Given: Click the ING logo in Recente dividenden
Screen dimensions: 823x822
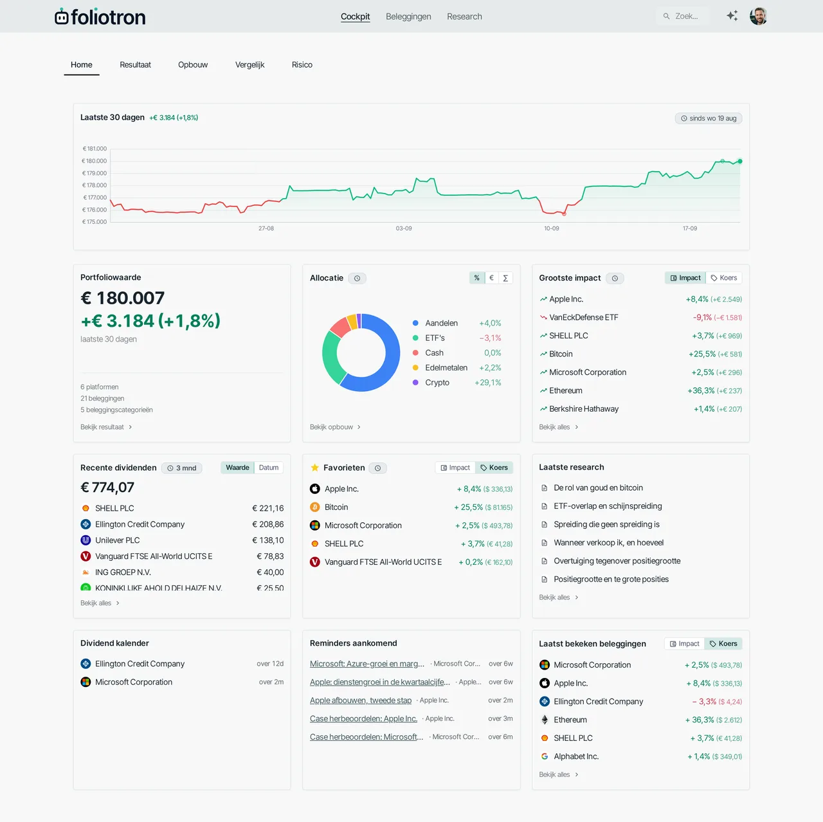Looking at the screenshot, I should (x=86, y=572).
